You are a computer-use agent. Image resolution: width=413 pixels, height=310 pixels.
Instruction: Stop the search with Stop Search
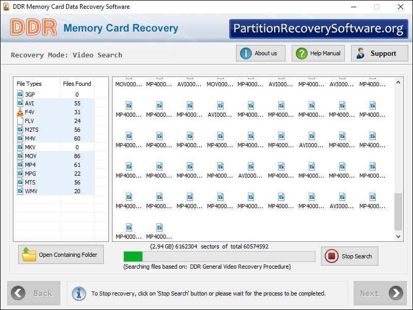(350, 256)
